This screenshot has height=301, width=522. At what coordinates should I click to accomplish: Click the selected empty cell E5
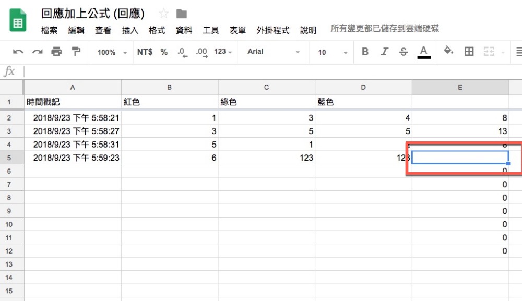[460, 158]
